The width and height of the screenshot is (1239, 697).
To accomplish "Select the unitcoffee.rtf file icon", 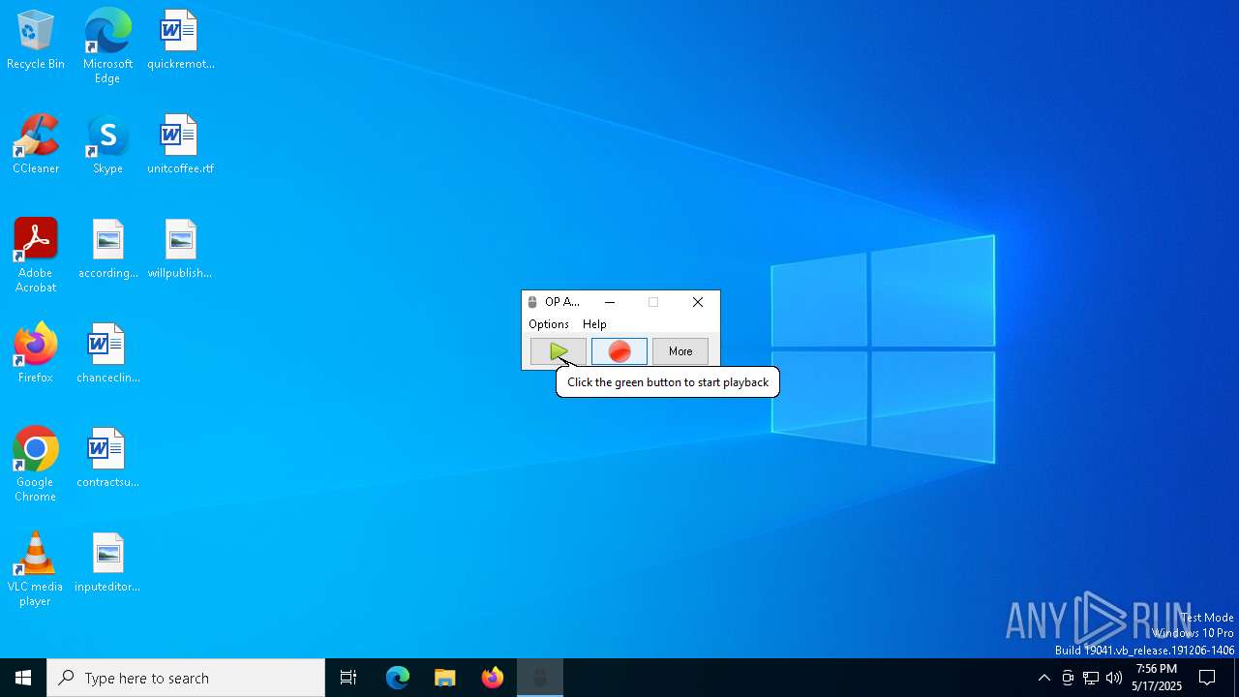I will coord(181,144).
